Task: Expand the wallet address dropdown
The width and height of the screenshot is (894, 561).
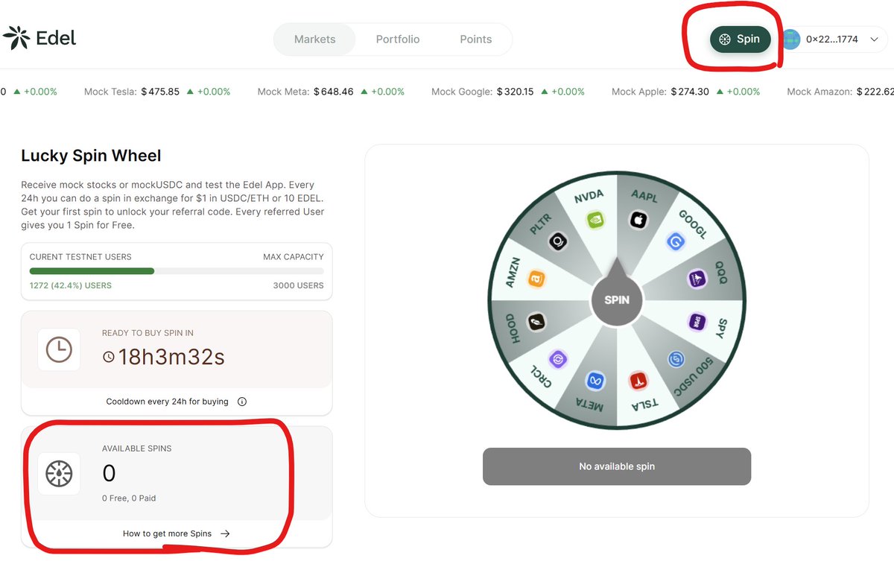Action: (875, 39)
